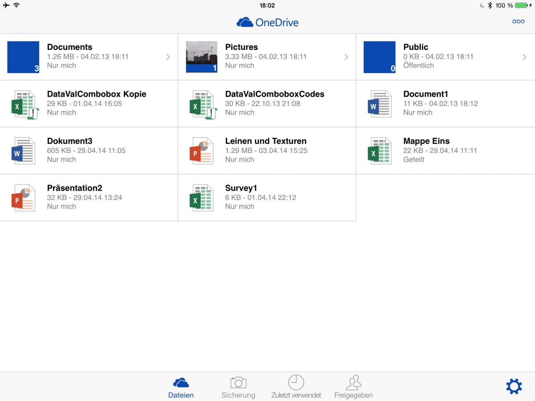
Task: Switch to the Sicherung tab label
Action: tap(239, 395)
